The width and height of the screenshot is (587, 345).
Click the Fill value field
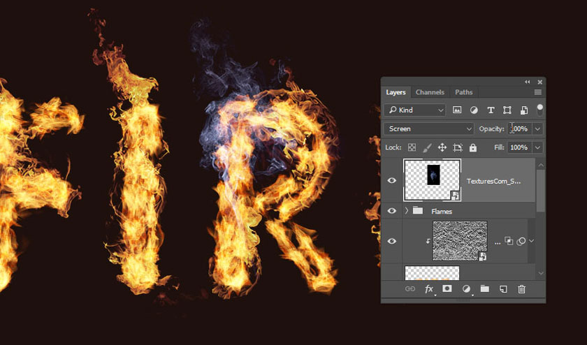520,147
